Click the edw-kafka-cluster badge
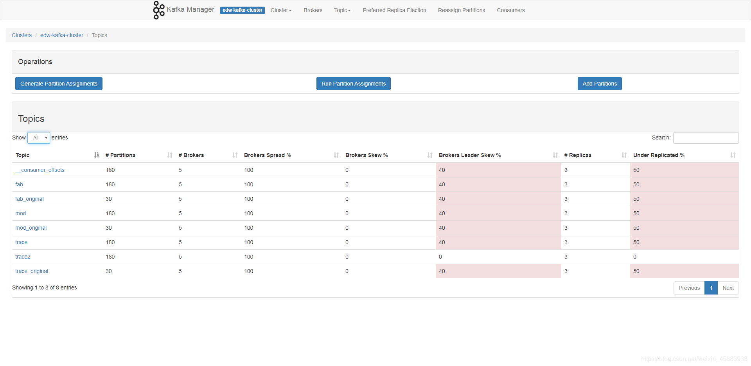 [x=243, y=10]
